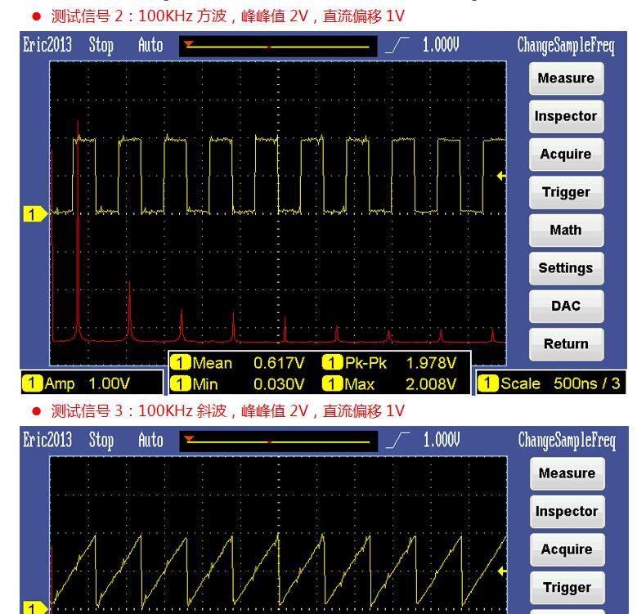
Task: Click orange trigger position marker in first scope
Action: point(189,43)
